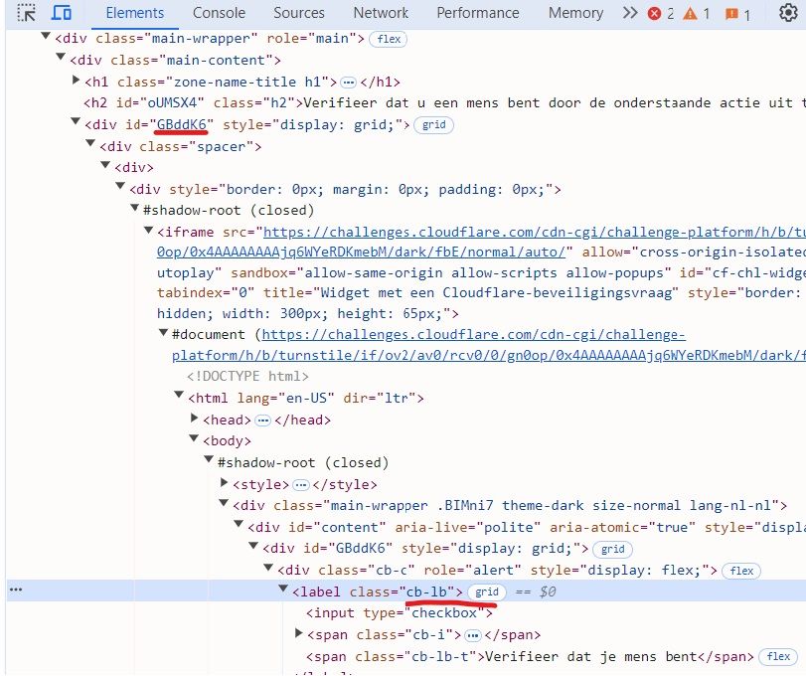The width and height of the screenshot is (806, 676).
Task: Click the ellipsis inside the head element
Action: (263, 420)
